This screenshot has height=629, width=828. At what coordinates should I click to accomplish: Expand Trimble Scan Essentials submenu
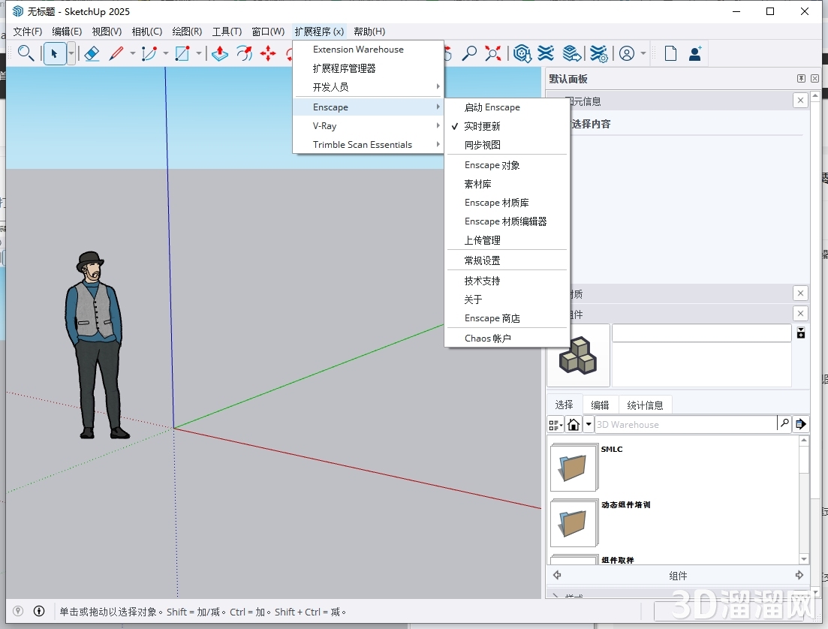coord(368,145)
